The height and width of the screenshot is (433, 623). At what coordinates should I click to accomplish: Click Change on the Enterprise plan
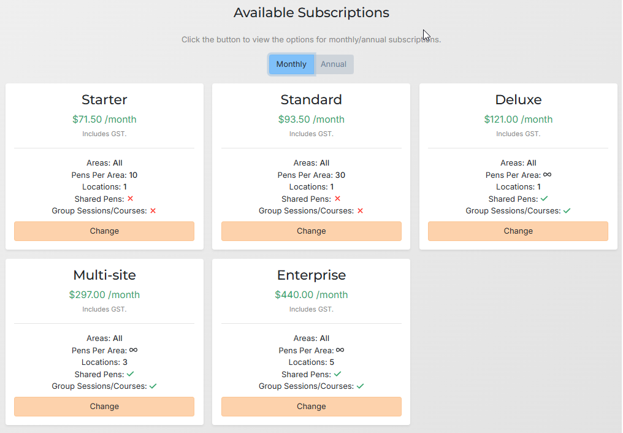[x=311, y=407]
